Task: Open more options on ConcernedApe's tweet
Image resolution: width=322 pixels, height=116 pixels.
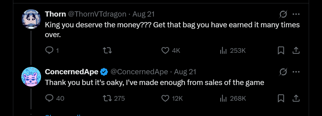Action: pyautogui.click(x=296, y=72)
